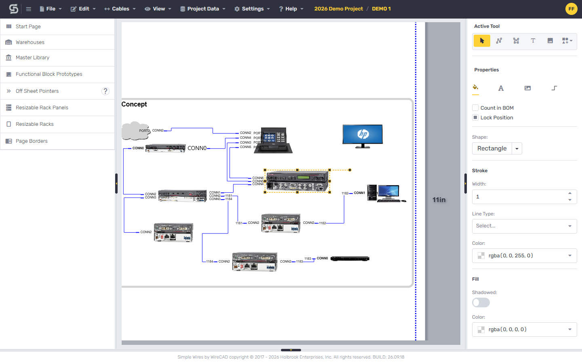Screen dimensions: 582x363
Task: Collapse the left sidebar panel handle
Action: [x=116, y=184]
